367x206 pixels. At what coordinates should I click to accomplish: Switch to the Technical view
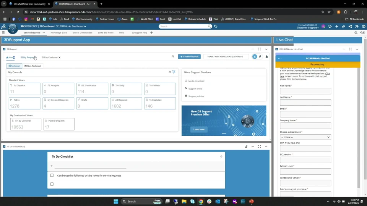point(14,66)
